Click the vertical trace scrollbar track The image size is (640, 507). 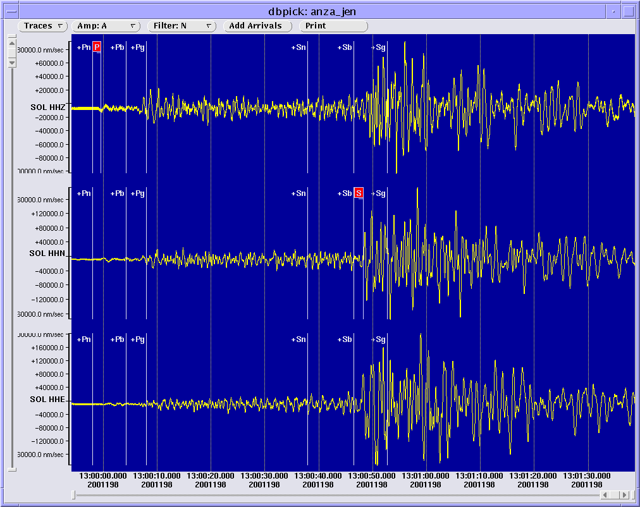pos(12,267)
